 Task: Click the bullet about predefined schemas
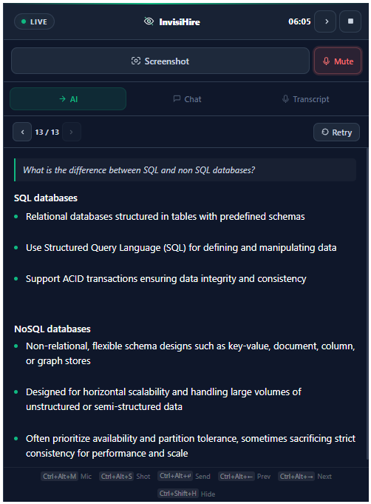[x=166, y=217]
